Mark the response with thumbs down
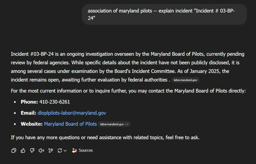This screenshot has height=164, width=256. (x=32, y=150)
